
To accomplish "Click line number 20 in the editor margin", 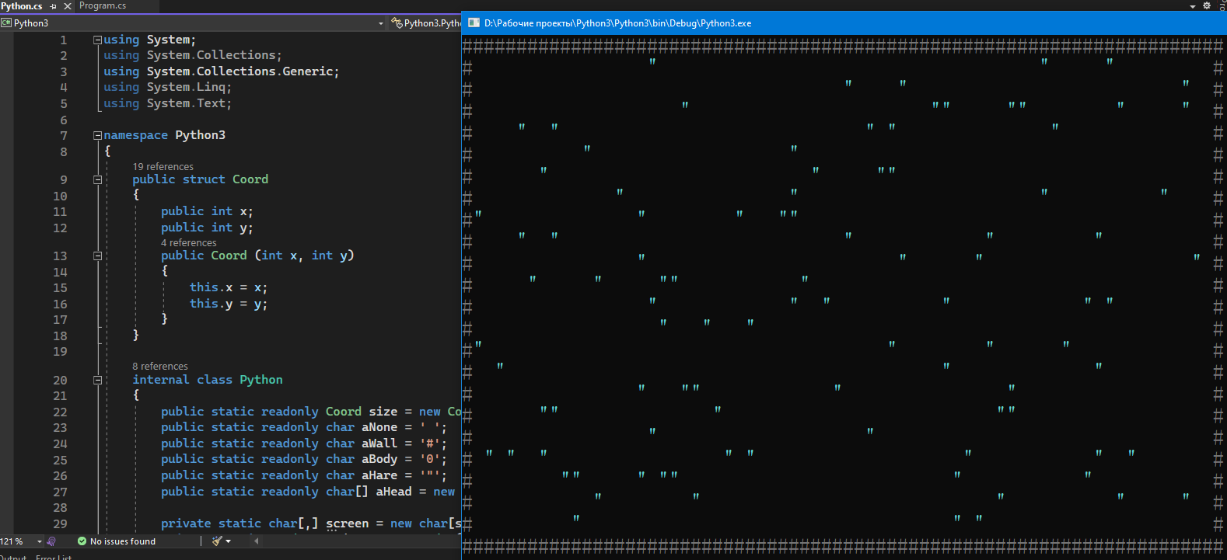I will tap(60, 381).
